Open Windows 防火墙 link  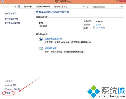[12, 89]
